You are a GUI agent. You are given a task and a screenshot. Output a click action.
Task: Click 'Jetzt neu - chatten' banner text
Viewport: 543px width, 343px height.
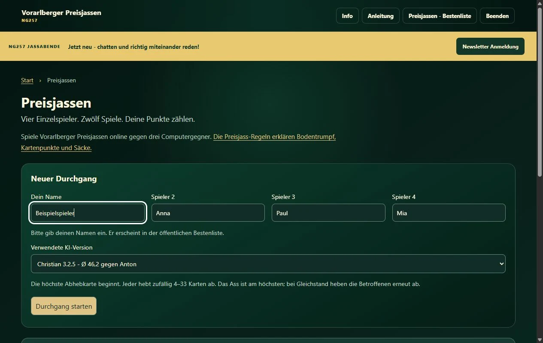(133, 46)
